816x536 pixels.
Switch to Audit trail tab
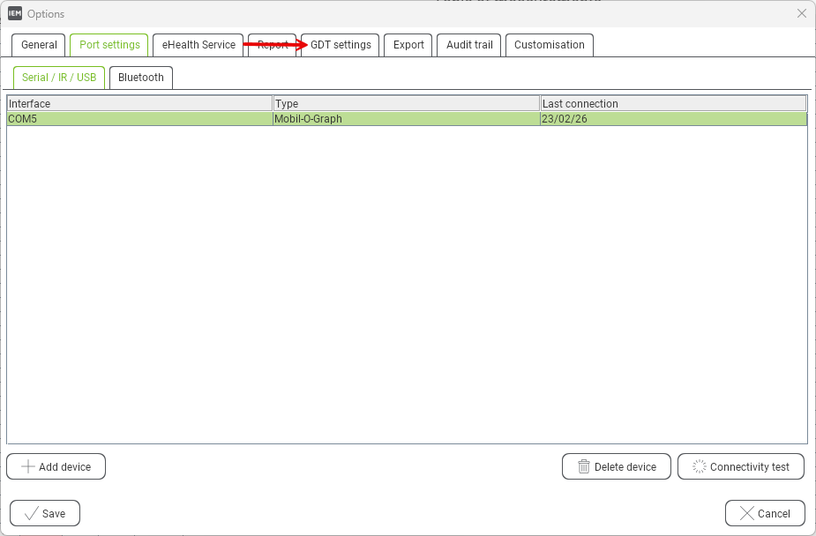pyautogui.click(x=469, y=45)
